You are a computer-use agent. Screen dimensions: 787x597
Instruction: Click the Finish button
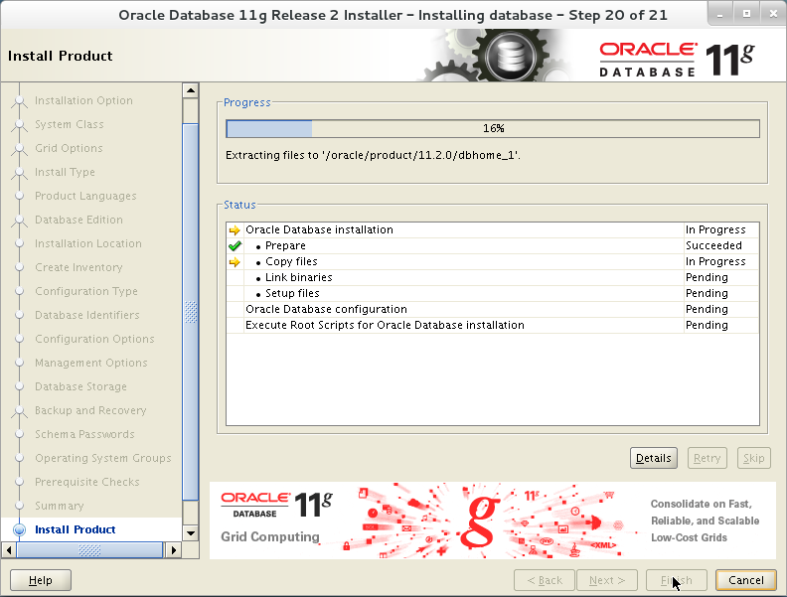pyautogui.click(x=676, y=580)
